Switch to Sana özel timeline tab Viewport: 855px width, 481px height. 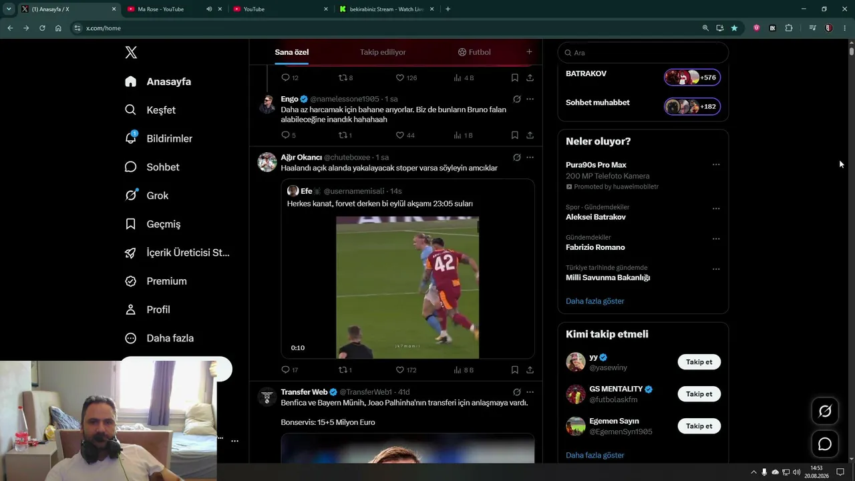pyautogui.click(x=292, y=52)
